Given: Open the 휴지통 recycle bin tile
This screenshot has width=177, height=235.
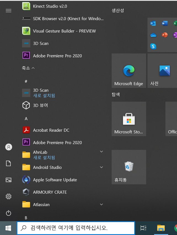Looking at the screenshot, I should 129,167.
